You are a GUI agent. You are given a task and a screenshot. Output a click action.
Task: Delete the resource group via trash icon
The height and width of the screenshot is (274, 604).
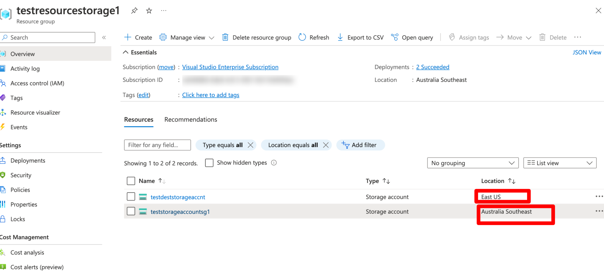pyautogui.click(x=226, y=37)
